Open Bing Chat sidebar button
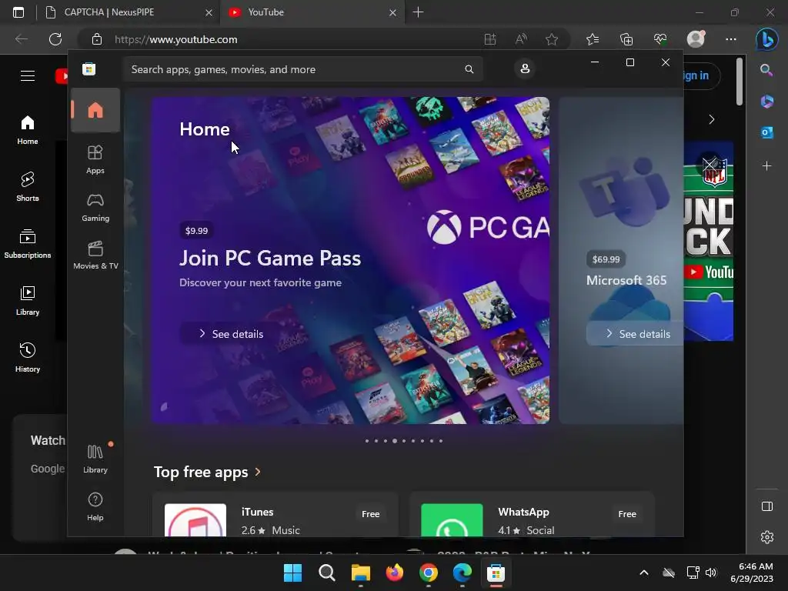The image size is (788, 591). pos(767,39)
